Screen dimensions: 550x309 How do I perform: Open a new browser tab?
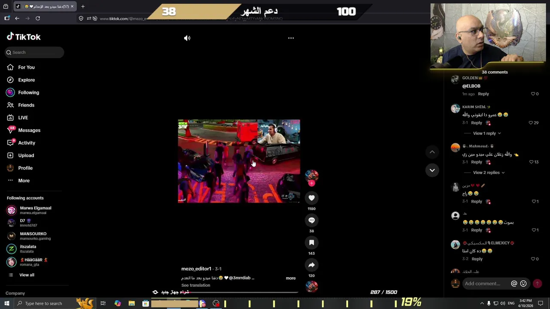click(83, 6)
